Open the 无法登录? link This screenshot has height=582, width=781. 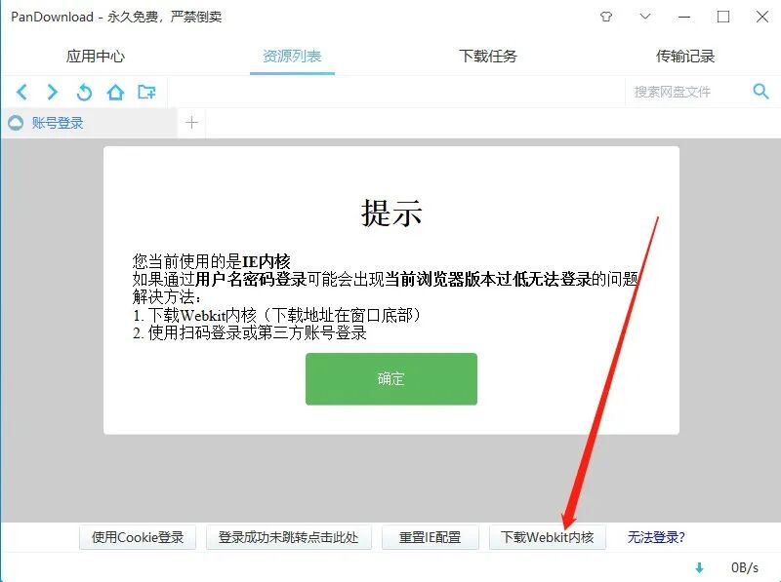click(x=656, y=537)
